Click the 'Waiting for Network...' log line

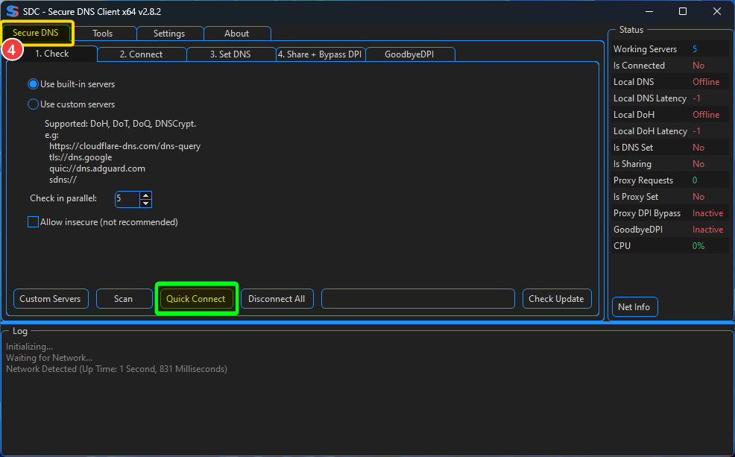(x=49, y=358)
